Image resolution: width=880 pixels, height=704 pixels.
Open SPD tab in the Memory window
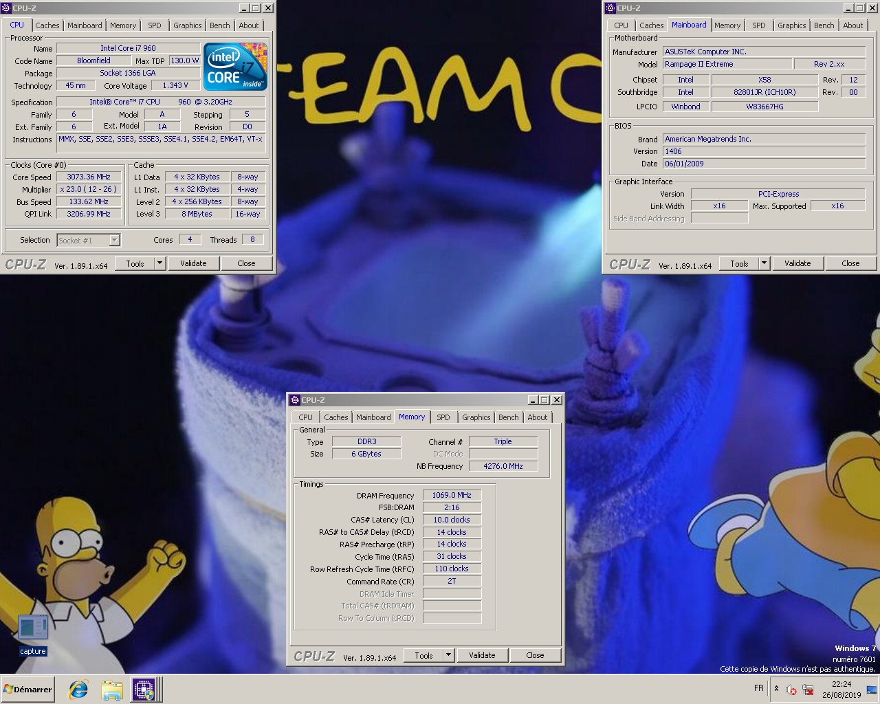(443, 417)
